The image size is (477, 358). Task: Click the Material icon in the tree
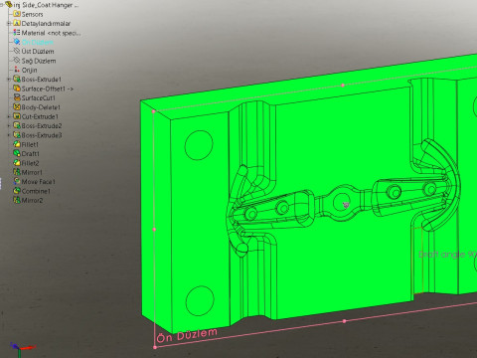(x=17, y=33)
